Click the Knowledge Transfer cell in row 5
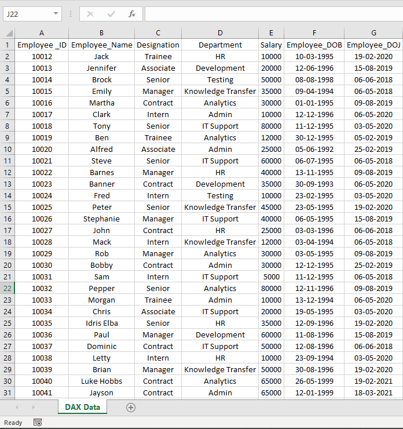Screen dimensions: 403x429 pos(220,91)
